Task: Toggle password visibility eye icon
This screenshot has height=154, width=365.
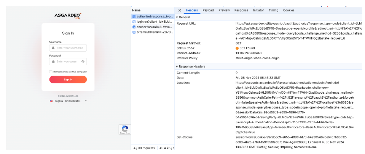Action: 83,61
